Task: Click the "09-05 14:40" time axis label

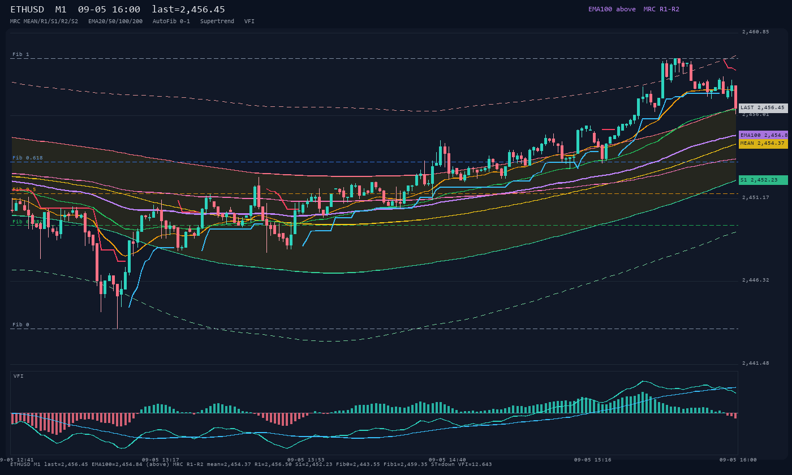Action: coord(447,460)
